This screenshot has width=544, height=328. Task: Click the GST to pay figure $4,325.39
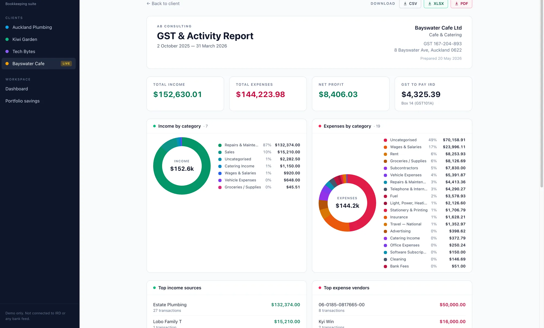421,94
